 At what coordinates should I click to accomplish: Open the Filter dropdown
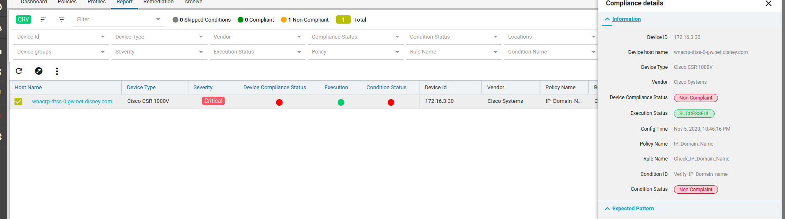coord(119,19)
